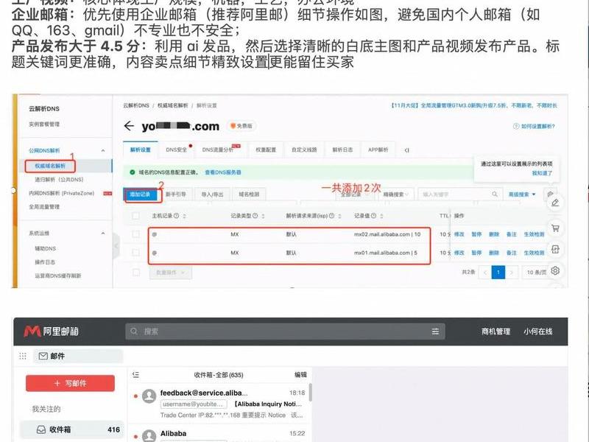Open 如何设置解析? help link
This screenshot has height=442, width=589.
pos(535,126)
